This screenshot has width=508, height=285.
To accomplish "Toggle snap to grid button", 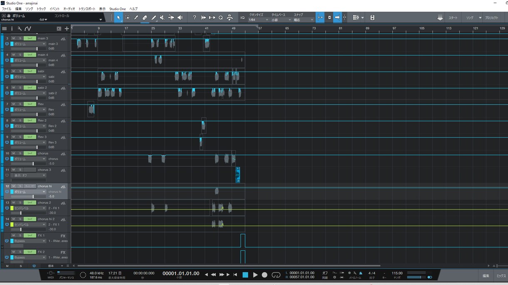I will [x=320, y=17].
